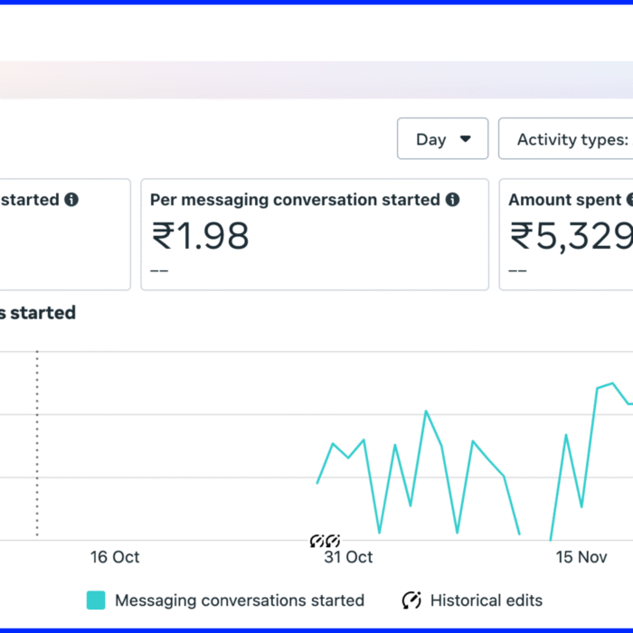Click right historical edit marker on chart axis

click(x=332, y=541)
